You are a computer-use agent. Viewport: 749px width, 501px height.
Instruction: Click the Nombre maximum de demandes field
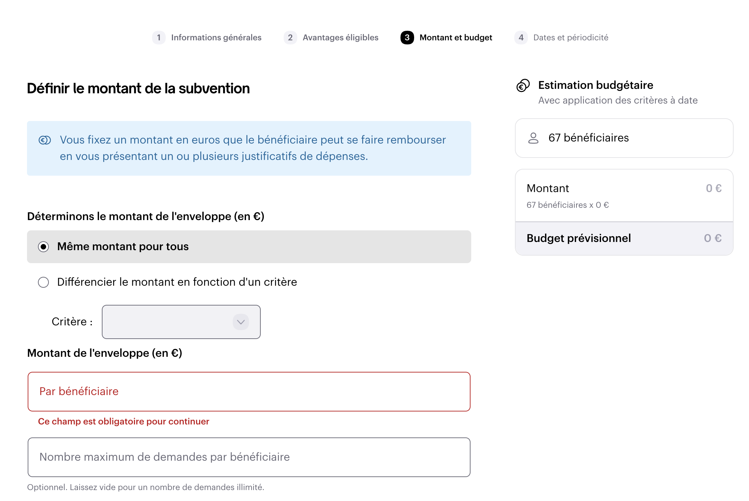tap(249, 457)
